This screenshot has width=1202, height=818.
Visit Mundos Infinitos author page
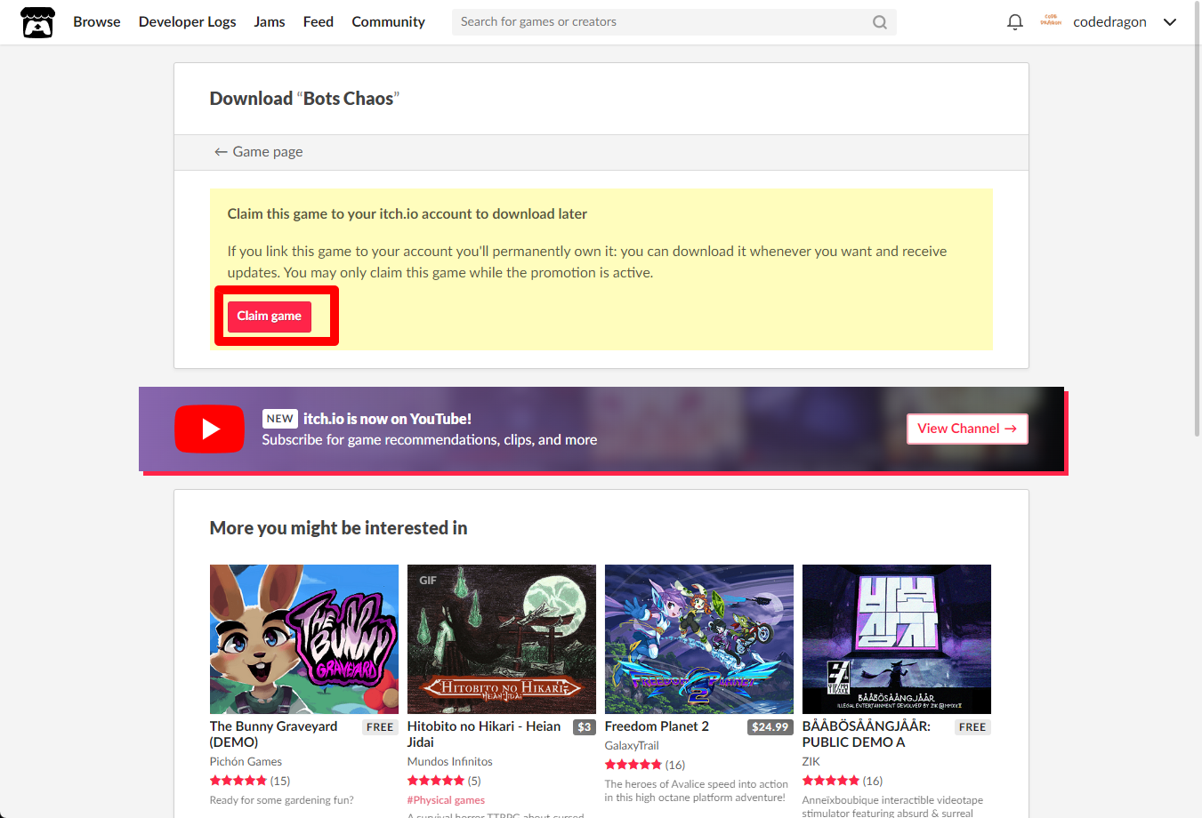(x=450, y=762)
